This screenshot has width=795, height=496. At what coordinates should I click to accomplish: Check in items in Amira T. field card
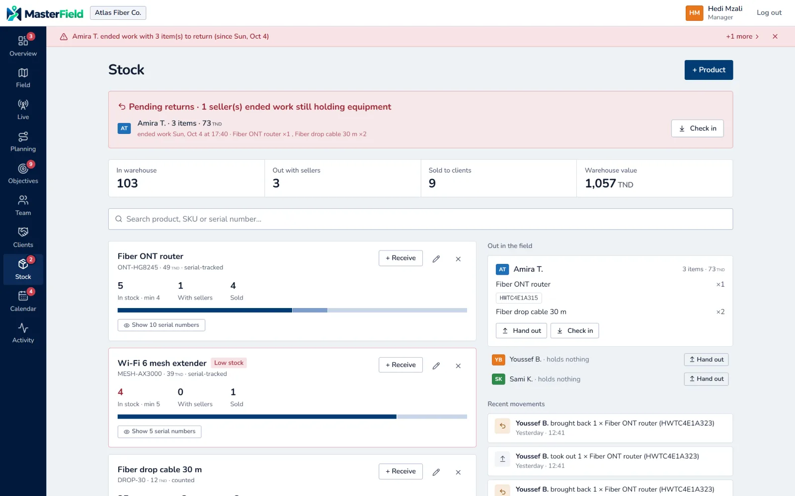(574, 331)
